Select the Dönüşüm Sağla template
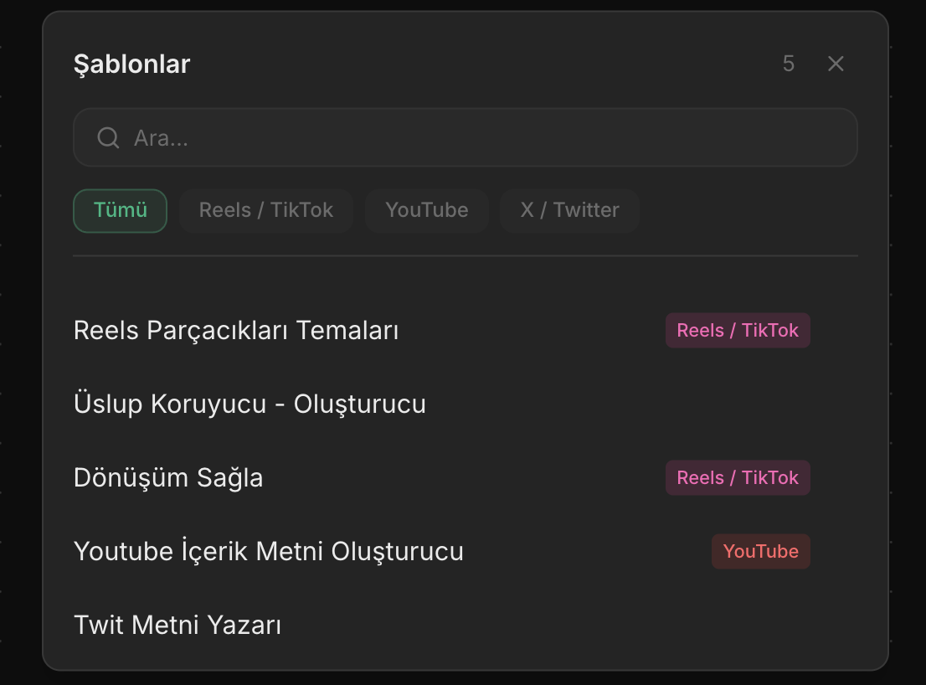The width and height of the screenshot is (926, 685). tap(168, 477)
